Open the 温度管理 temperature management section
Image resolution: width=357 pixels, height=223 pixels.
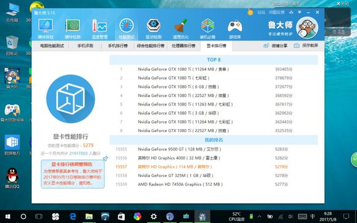point(100,28)
